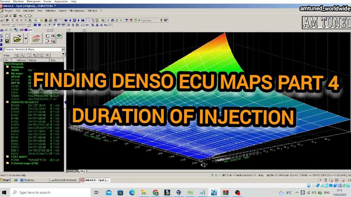351x197 pixels.
Task: Open the Eprom dropdown arrow
Action: click(139, 21)
